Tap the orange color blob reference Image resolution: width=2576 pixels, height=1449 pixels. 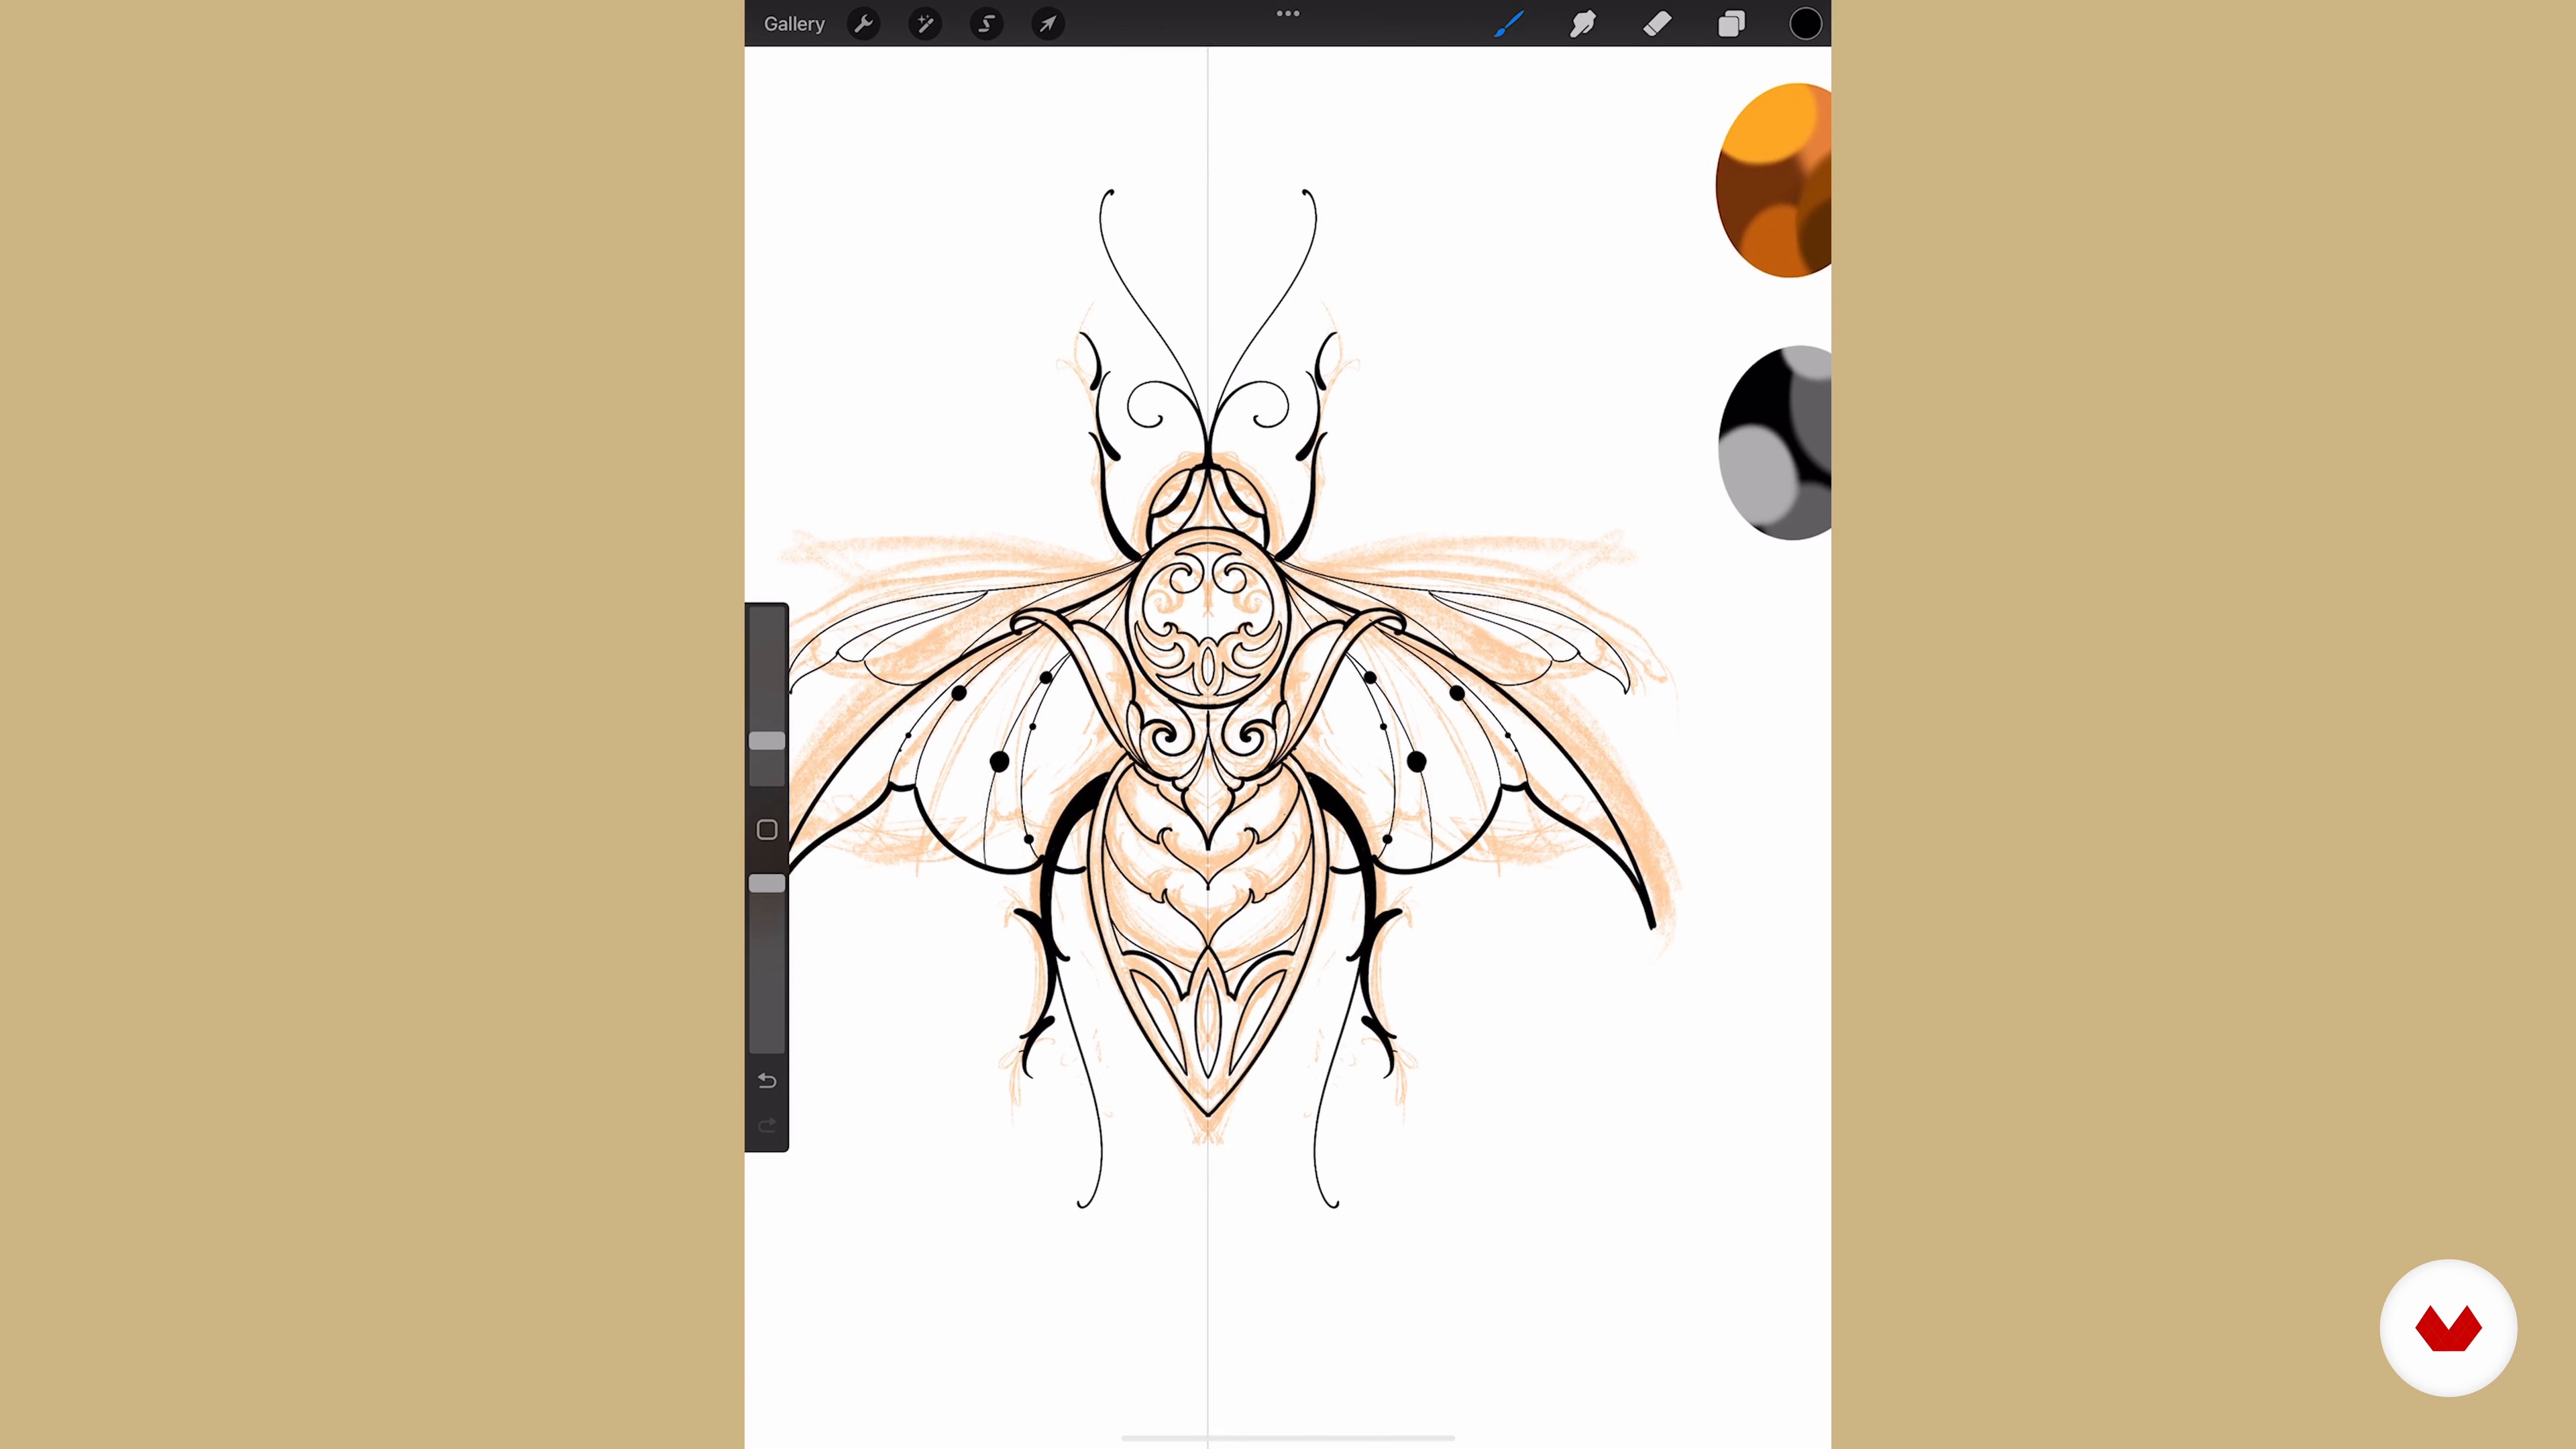click(x=1774, y=180)
